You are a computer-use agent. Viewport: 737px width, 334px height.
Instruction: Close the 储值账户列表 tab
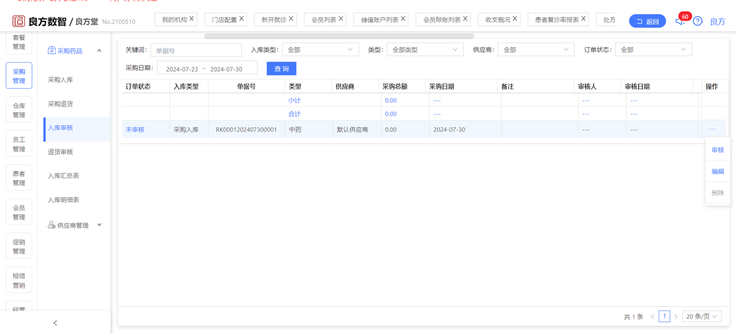coord(404,19)
